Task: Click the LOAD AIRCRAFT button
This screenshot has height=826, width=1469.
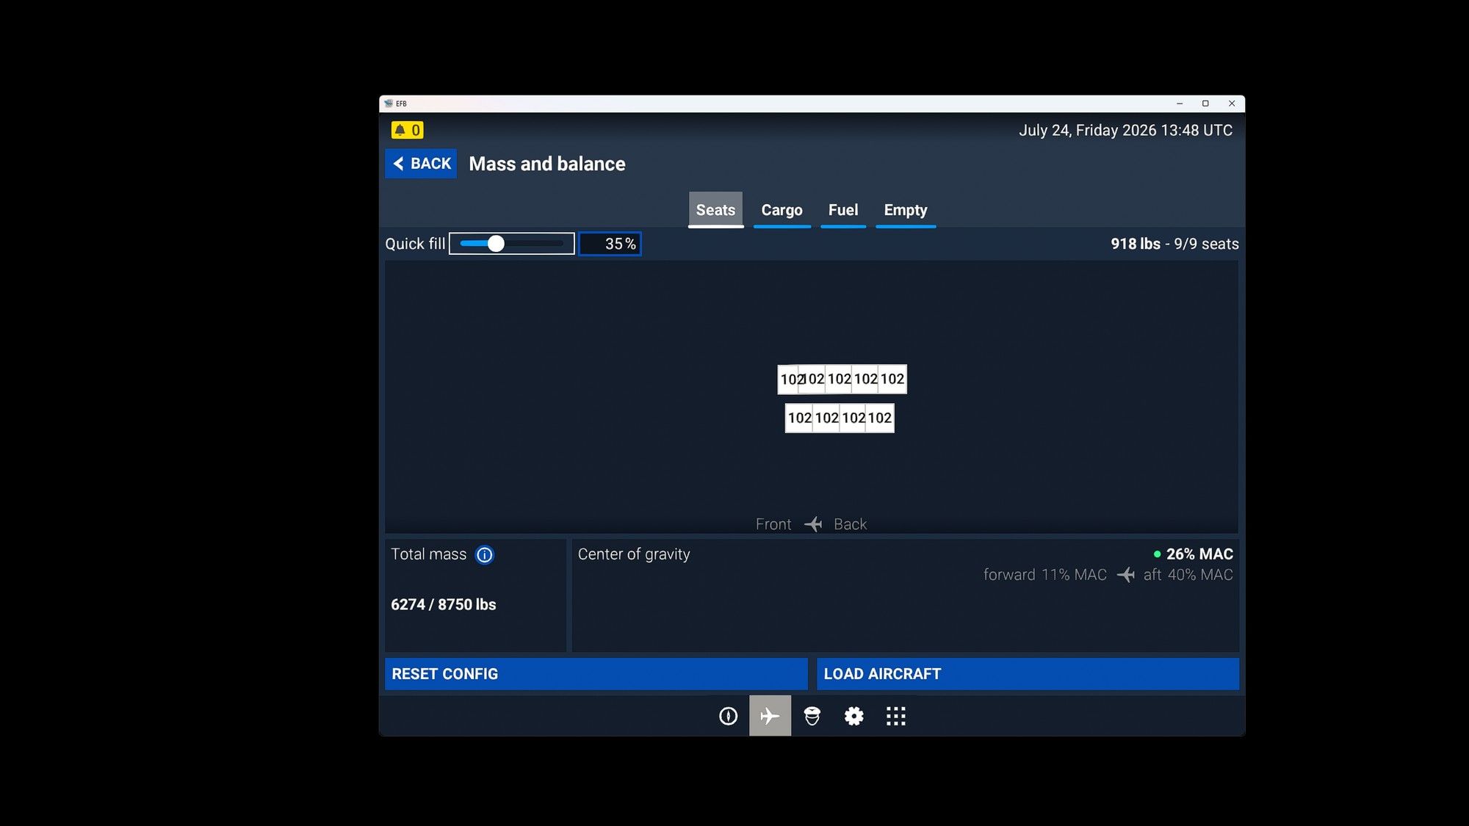Action: (1028, 673)
